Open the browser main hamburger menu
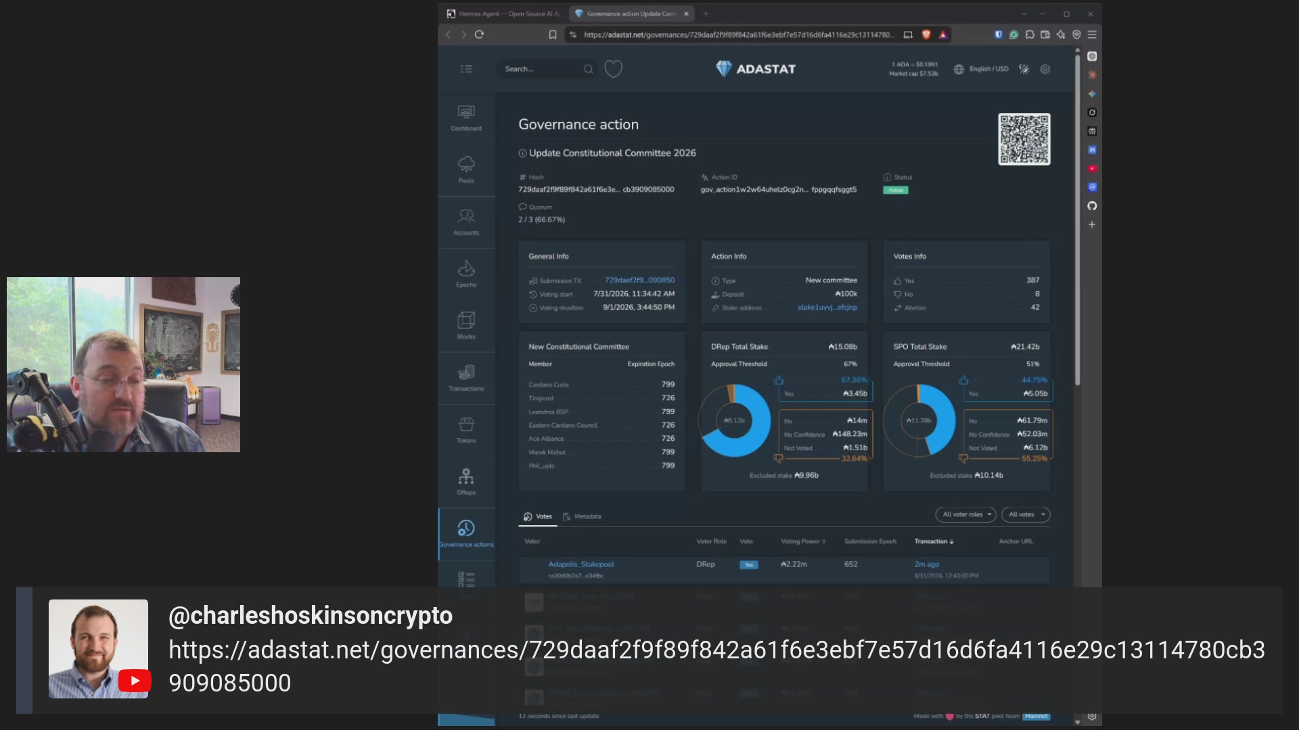Viewport: 1299px width, 730px height. (x=1092, y=34)
